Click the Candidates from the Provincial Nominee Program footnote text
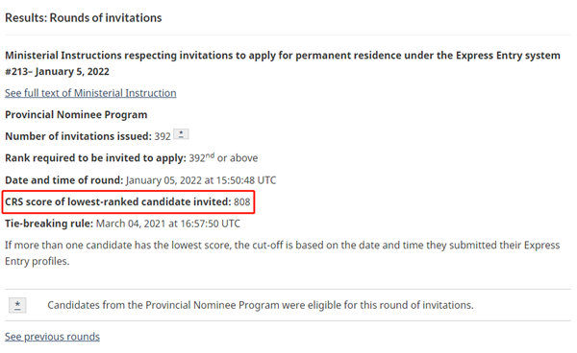 coord(261,305)
